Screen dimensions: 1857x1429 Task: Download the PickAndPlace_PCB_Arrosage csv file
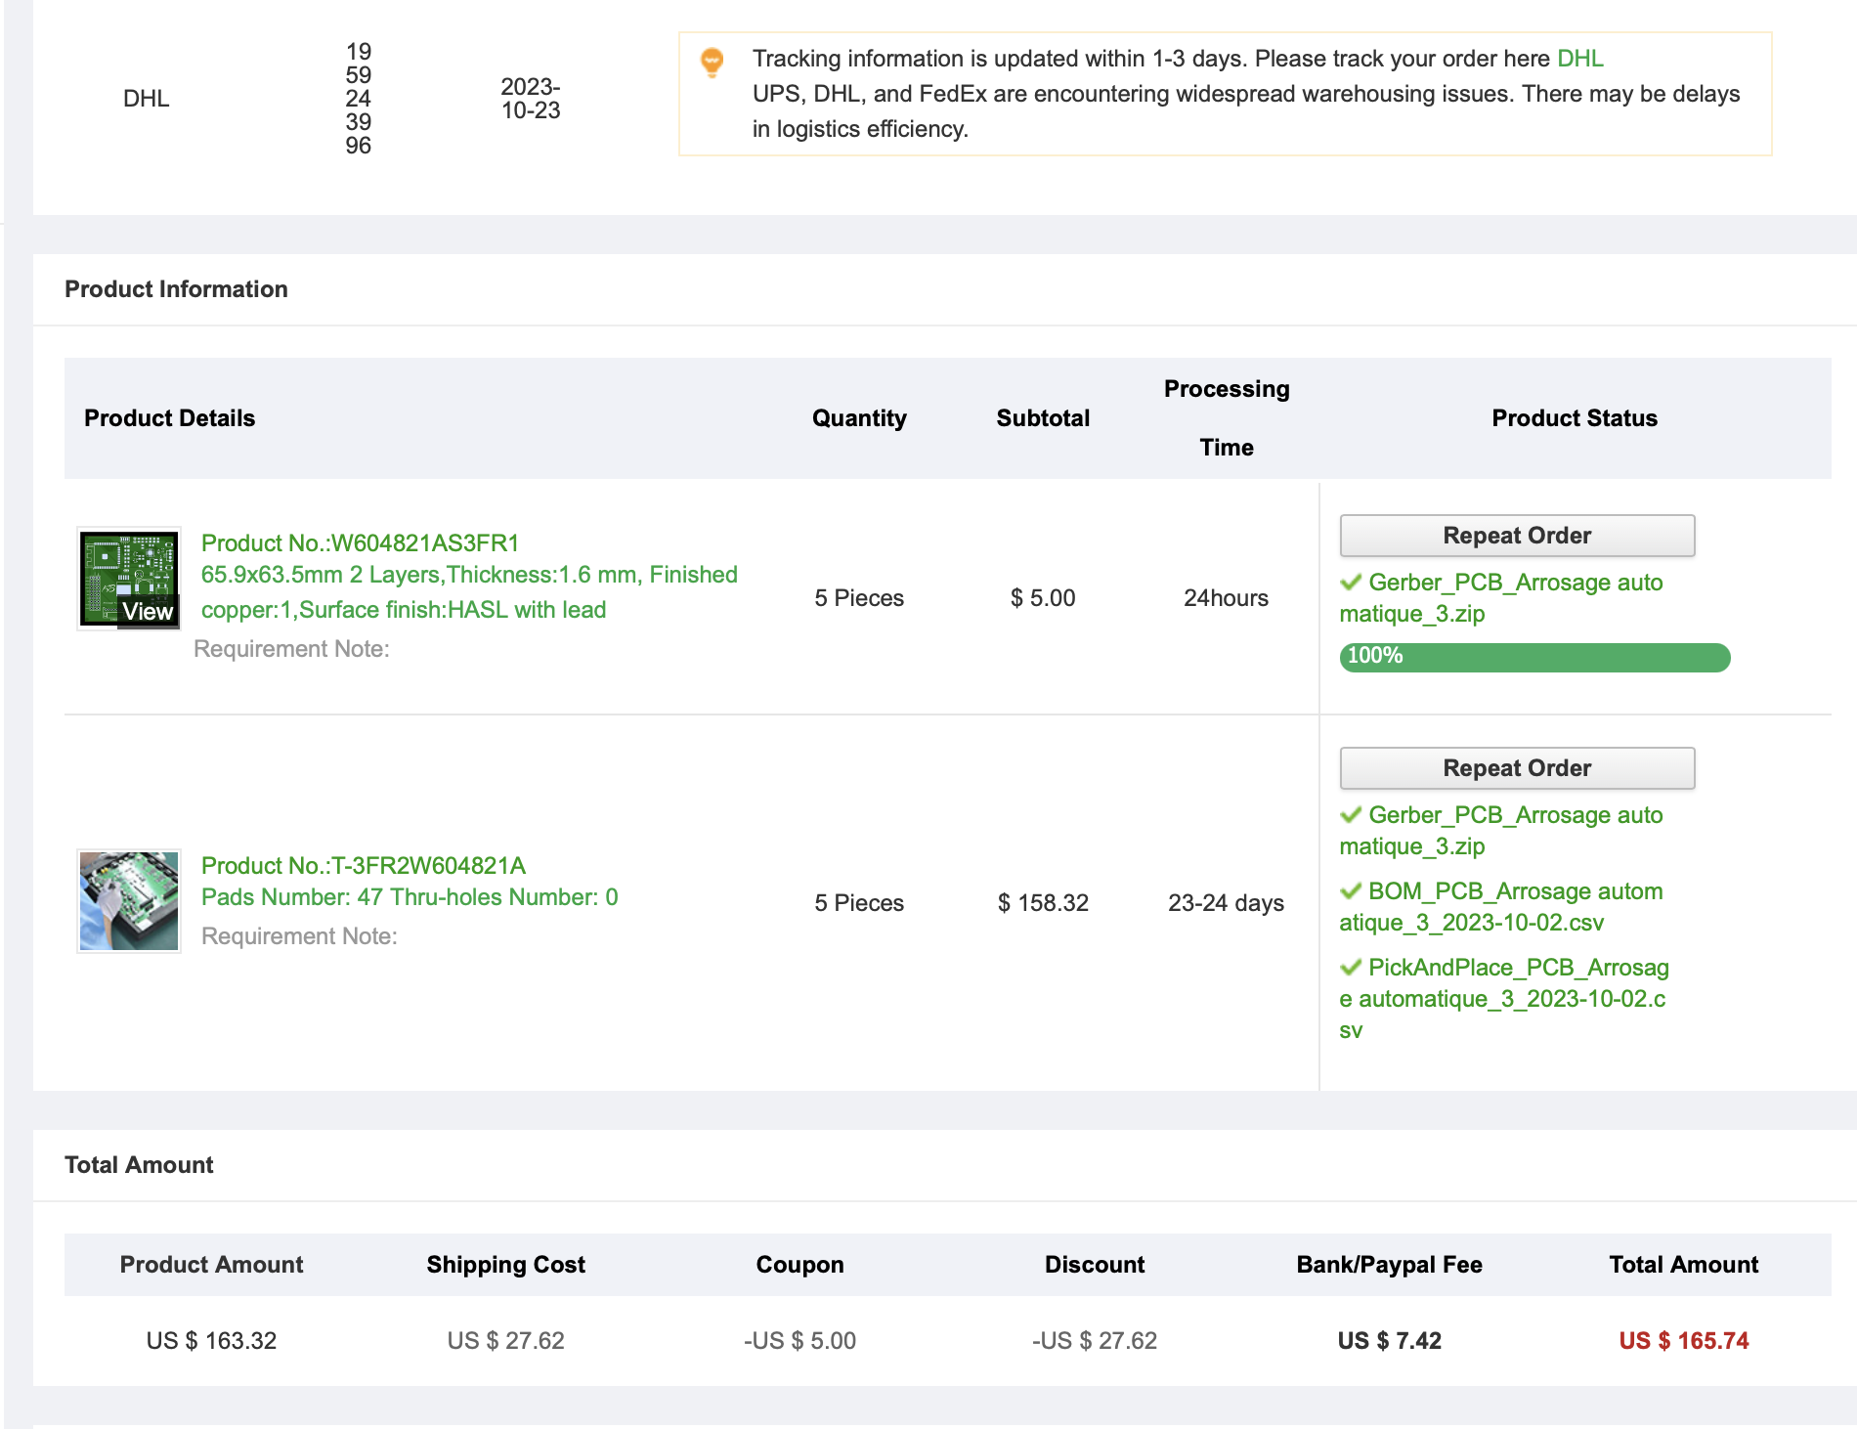tap(1503, 998)
